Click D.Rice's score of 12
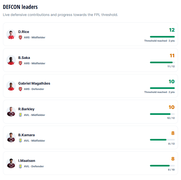 point(172,30)
